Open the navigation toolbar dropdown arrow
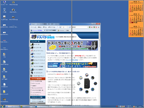144x108 pixels. pyautogui.click(x=67, y=27)
